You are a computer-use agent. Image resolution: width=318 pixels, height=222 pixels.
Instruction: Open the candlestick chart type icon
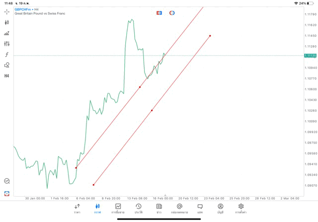point(6,22)
